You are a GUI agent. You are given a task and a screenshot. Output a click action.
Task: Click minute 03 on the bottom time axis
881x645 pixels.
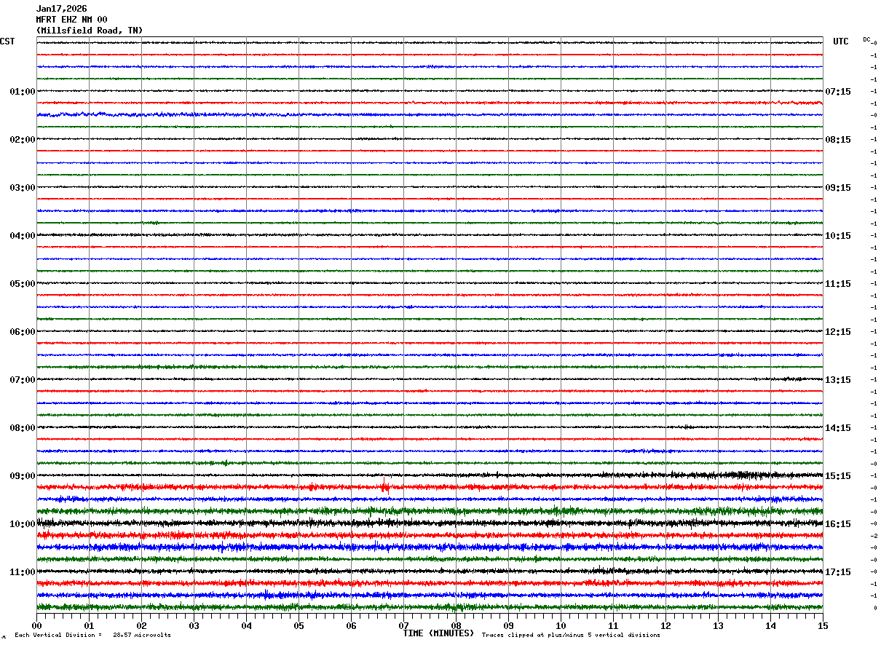pos(194,625)
